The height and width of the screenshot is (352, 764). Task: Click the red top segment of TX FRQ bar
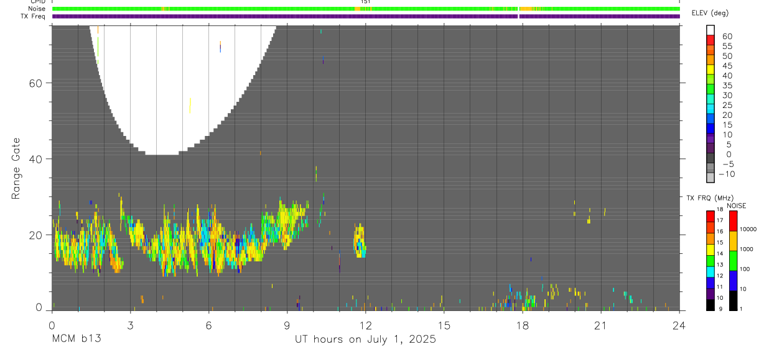coord(710,216)
